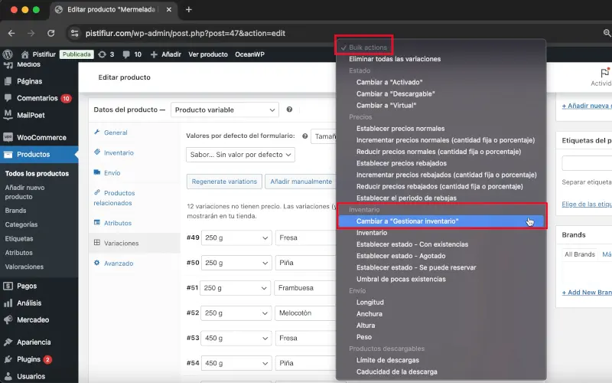The width and height of the screenshot is (612, 383).
Task: Click the browser zoom magnifier icon
Action: 607,33
